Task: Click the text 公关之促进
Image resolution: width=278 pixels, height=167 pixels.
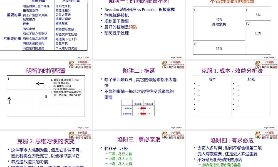Action: tap(63, 15)
